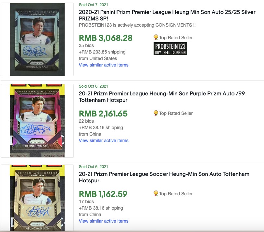The height and width of the screenshot is (232, 264).
Task: Open the Silver Prizm 25/25 card thumbnail
Action: click(37, 40)
